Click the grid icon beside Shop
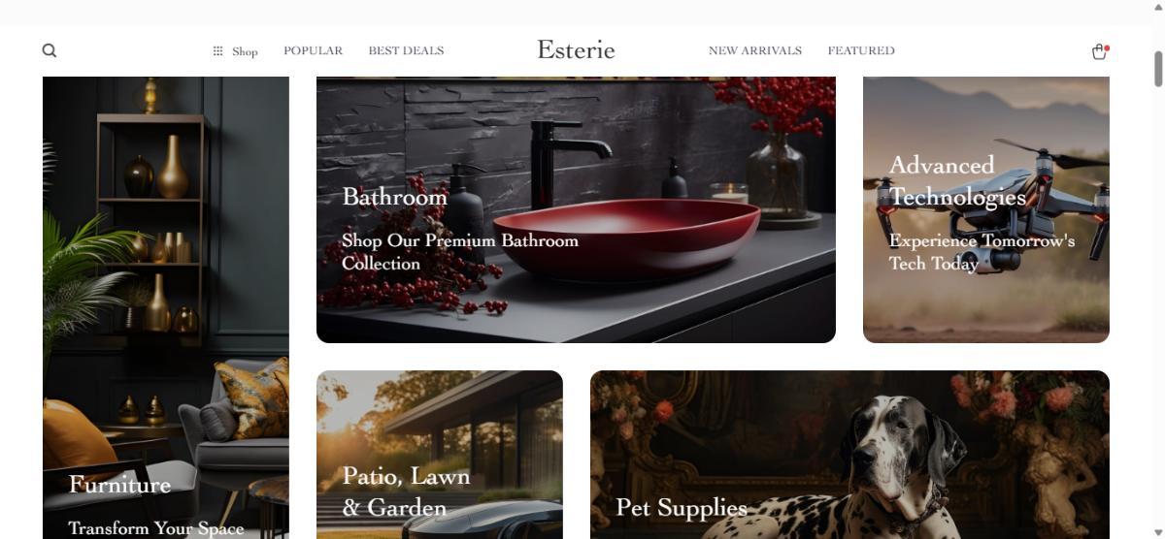1165x539 pixels. pyautogui.click(x=218, y=50)
